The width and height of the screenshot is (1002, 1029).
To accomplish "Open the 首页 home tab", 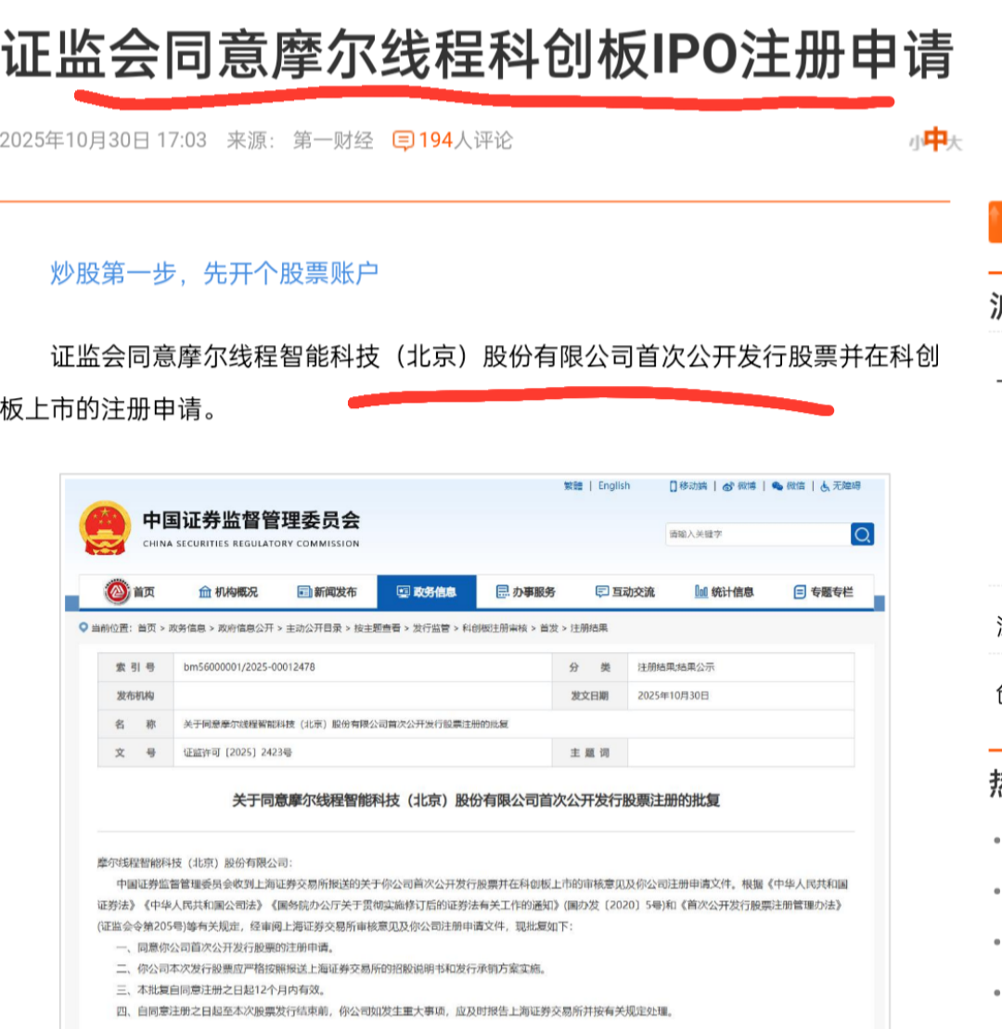I will (129, 592).
